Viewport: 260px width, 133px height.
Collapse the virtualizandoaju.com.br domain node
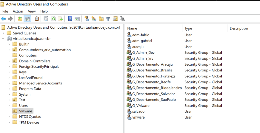(x=3, y=39)
